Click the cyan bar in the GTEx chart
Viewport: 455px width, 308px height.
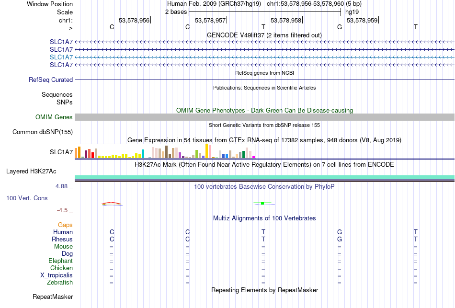point(143,154)
